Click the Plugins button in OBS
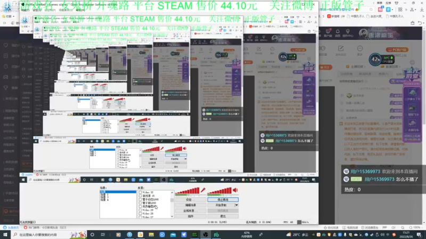426x239 pixels. (x=191, y=216)
